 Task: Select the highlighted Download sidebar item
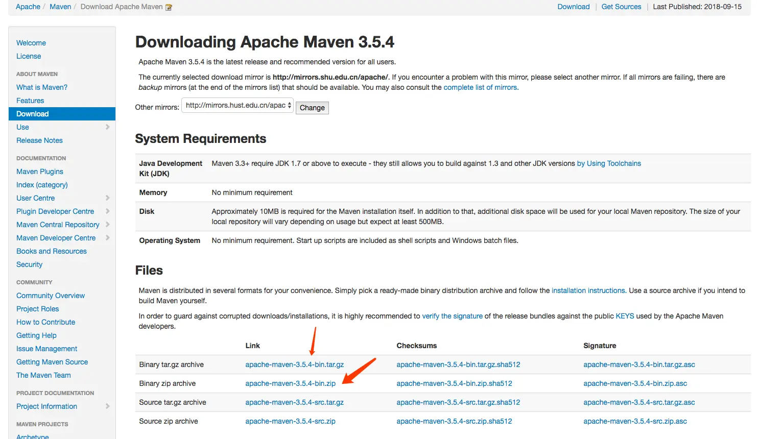pos(62,114)
